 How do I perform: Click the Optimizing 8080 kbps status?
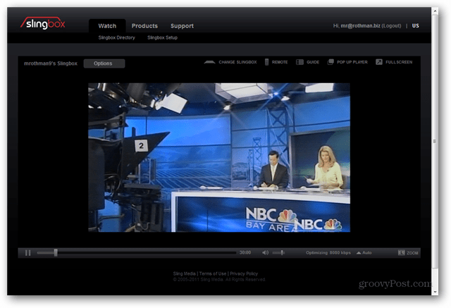coord(328,253)
